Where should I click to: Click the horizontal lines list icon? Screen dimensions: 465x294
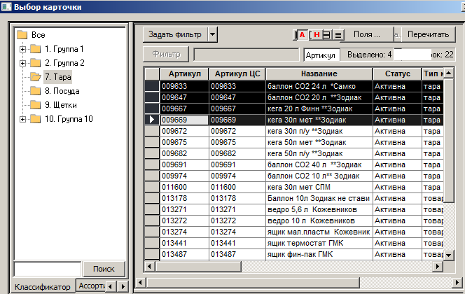(x=338, y=35)
